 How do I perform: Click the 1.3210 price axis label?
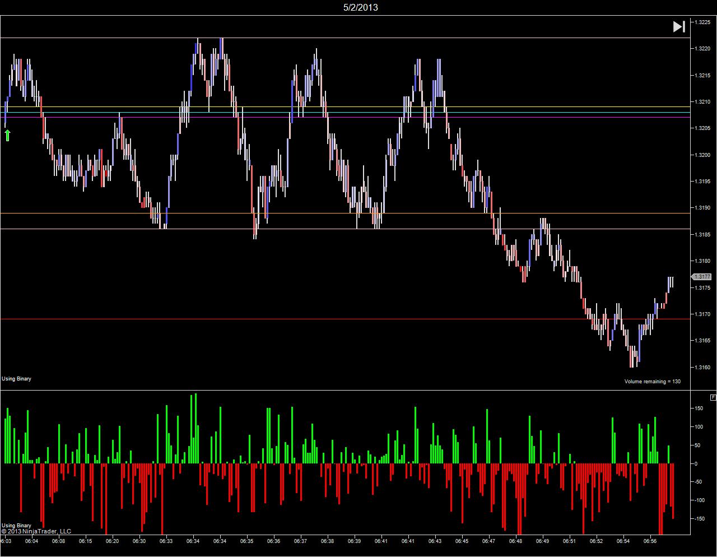point(702,101)
